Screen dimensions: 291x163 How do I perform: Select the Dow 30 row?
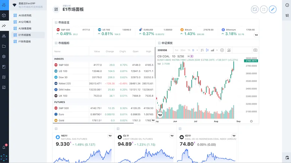(x=104, y=77)
